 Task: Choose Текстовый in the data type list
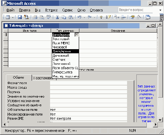(66, 39)
